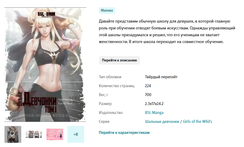
Task: Show the pink back-cover thumbnail
Action: coord(55,134)
